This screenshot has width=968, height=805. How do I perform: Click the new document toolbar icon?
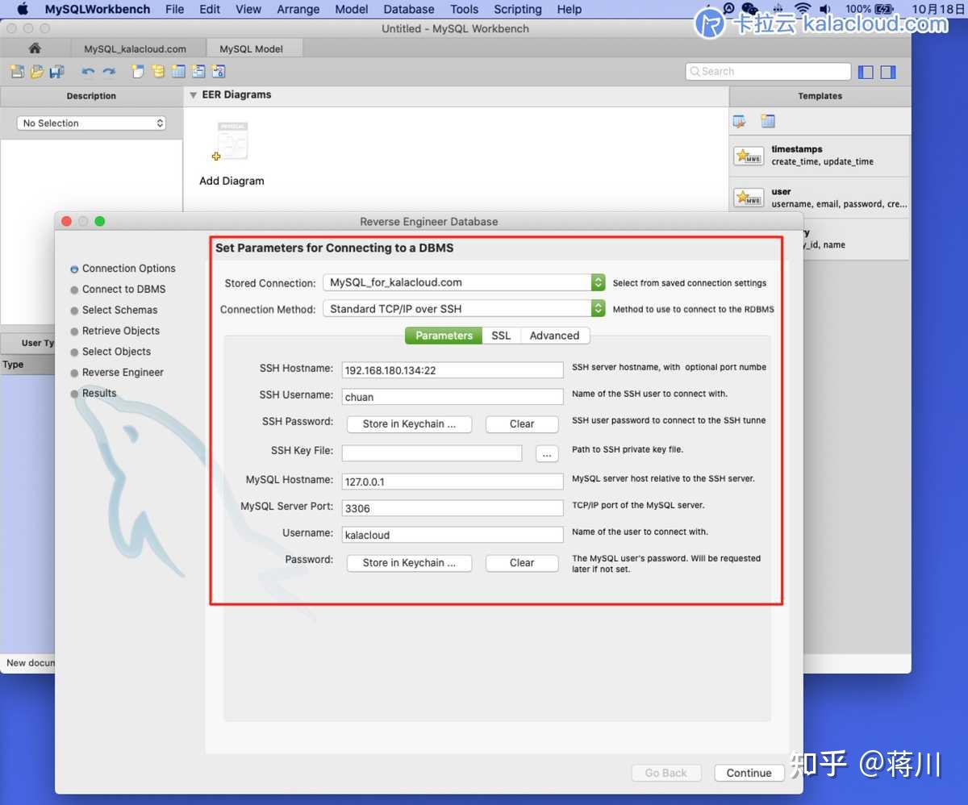click(x=17, y=72)
